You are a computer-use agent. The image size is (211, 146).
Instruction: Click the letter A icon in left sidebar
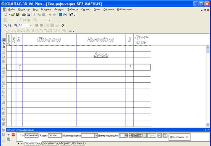click(4, 43)
